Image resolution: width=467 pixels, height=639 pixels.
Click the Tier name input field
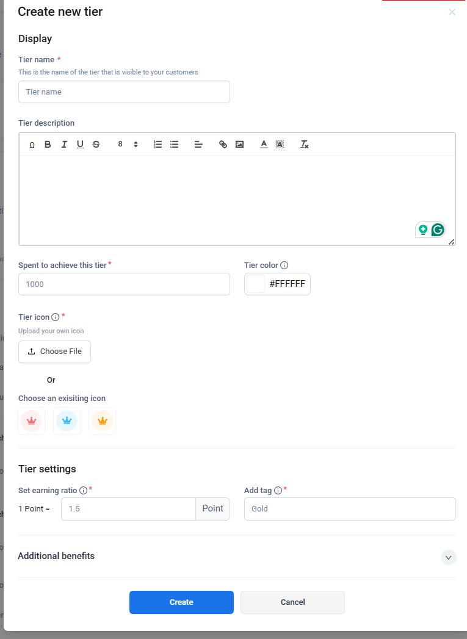(124, 92)
